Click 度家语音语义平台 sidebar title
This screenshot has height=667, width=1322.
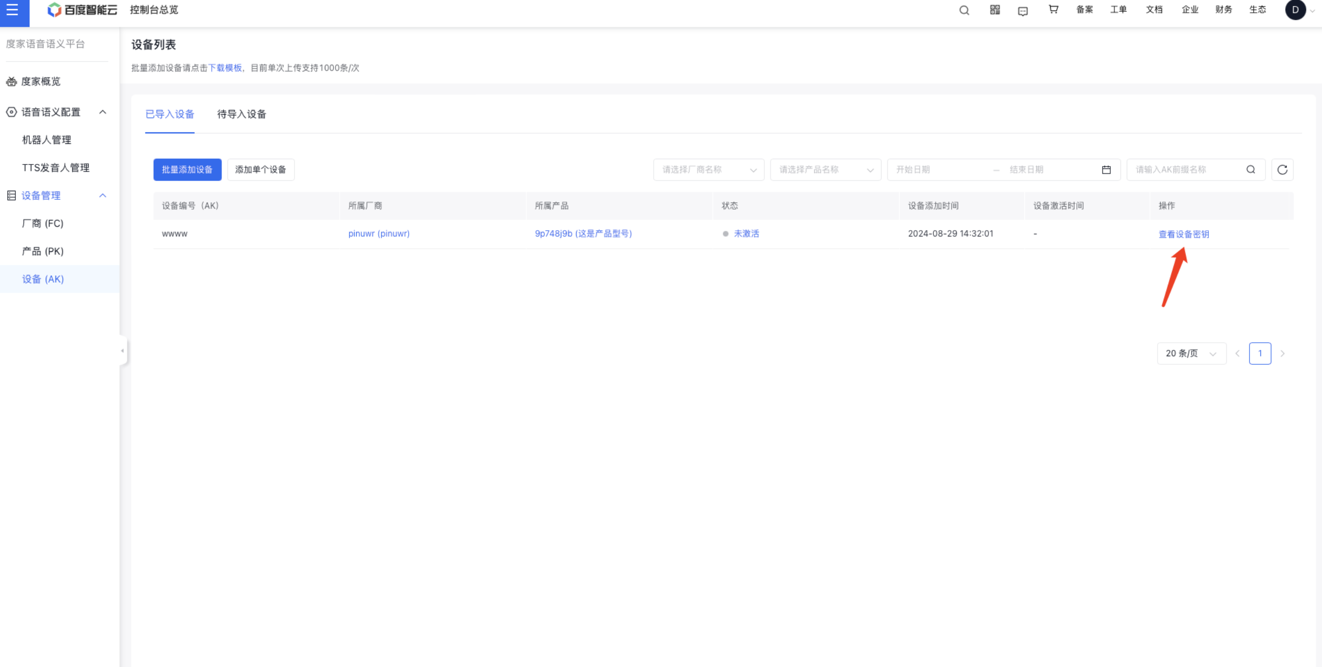tap(45, 44)
